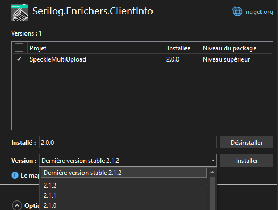Click the Désinstaller button
278x210 pixels.
point(247,142)
